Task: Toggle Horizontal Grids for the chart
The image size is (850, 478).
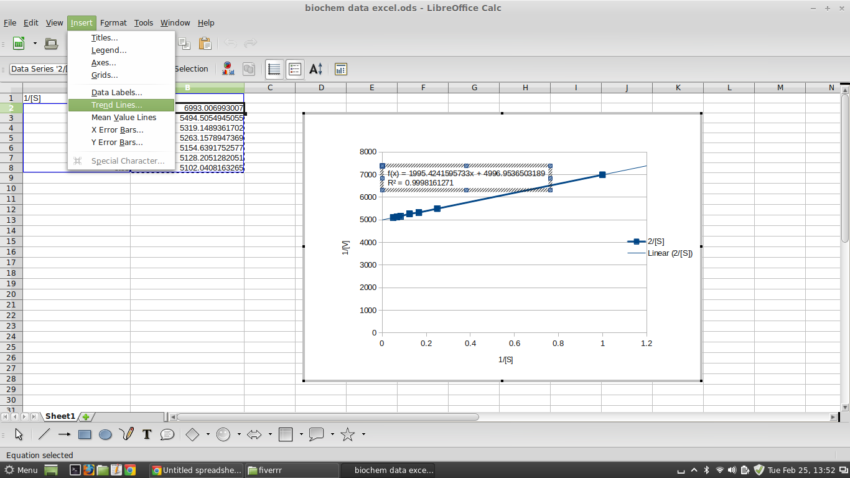Action: pyautogui.click(x=274, y=69)
